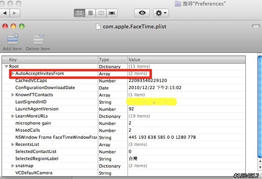Select the microphone gain key
Image resolution: width=262 pixels, height=179 pixels.
pos(33,123)
